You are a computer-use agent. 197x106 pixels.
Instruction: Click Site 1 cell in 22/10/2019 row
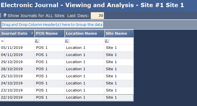click(x=119, y=97)
